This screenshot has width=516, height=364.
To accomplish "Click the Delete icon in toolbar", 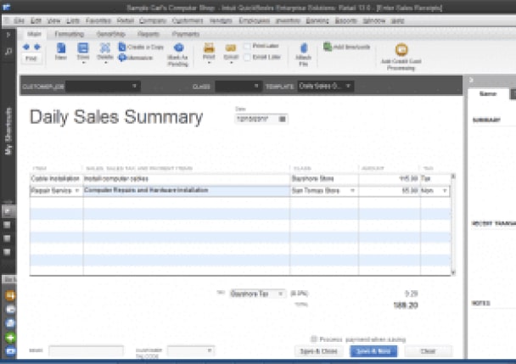I will [105, 50].
